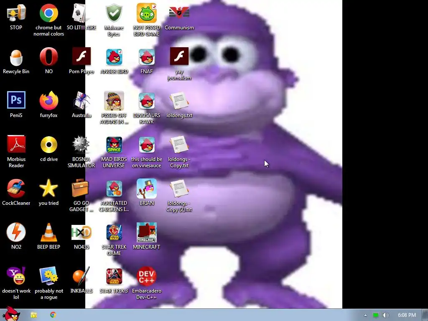
Task: Select the loldongs.txt file
Action: (x=179, y=101)
